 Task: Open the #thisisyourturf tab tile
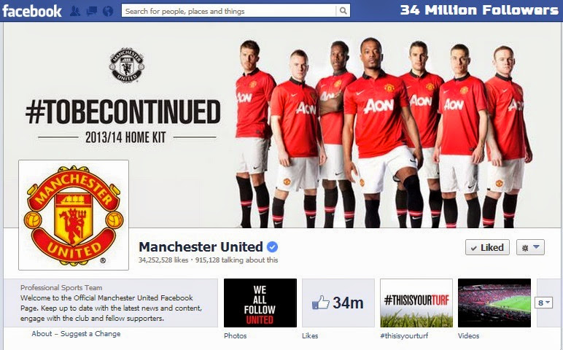[x=416, y=303]
